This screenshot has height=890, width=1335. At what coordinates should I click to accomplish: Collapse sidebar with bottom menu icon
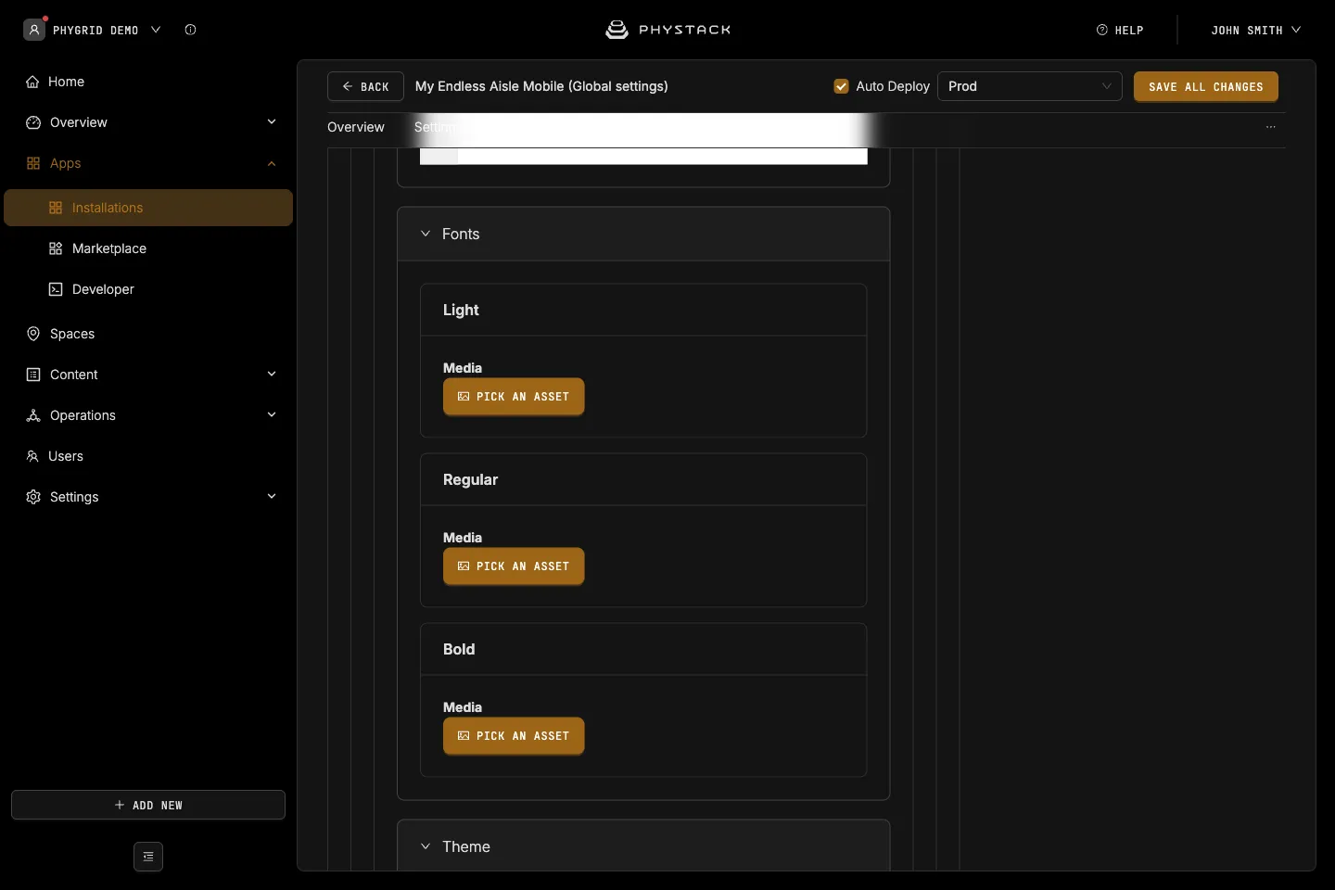pos(148,857)
